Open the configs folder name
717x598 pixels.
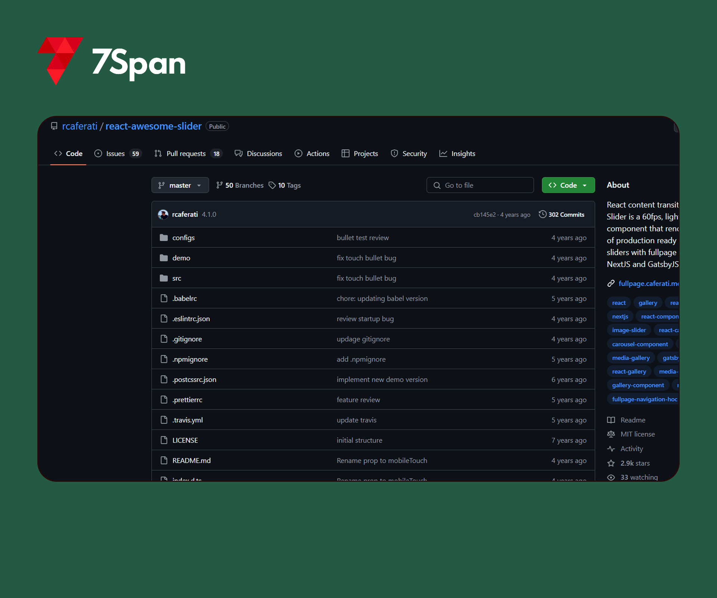pyautogui.click(x=183, y=238)
